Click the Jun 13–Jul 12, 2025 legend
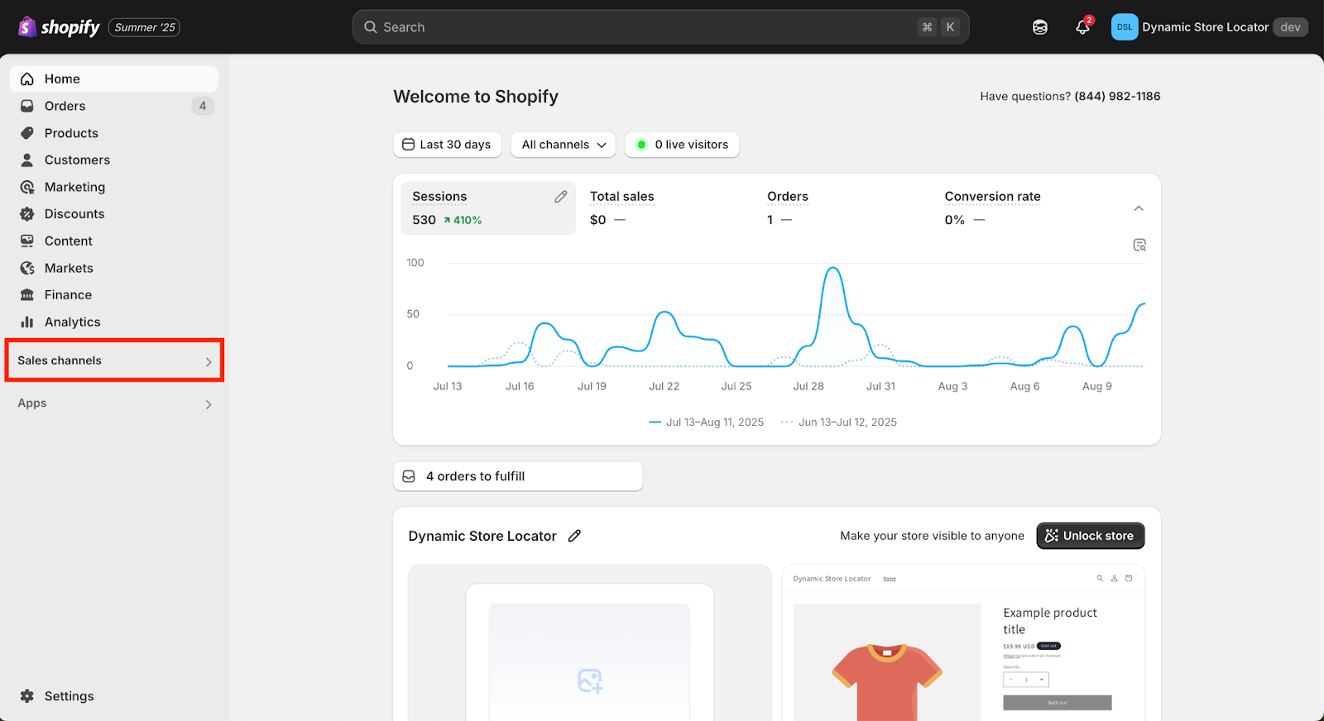The width and height of the screenshot is (1324, 721). pos(839,423)
